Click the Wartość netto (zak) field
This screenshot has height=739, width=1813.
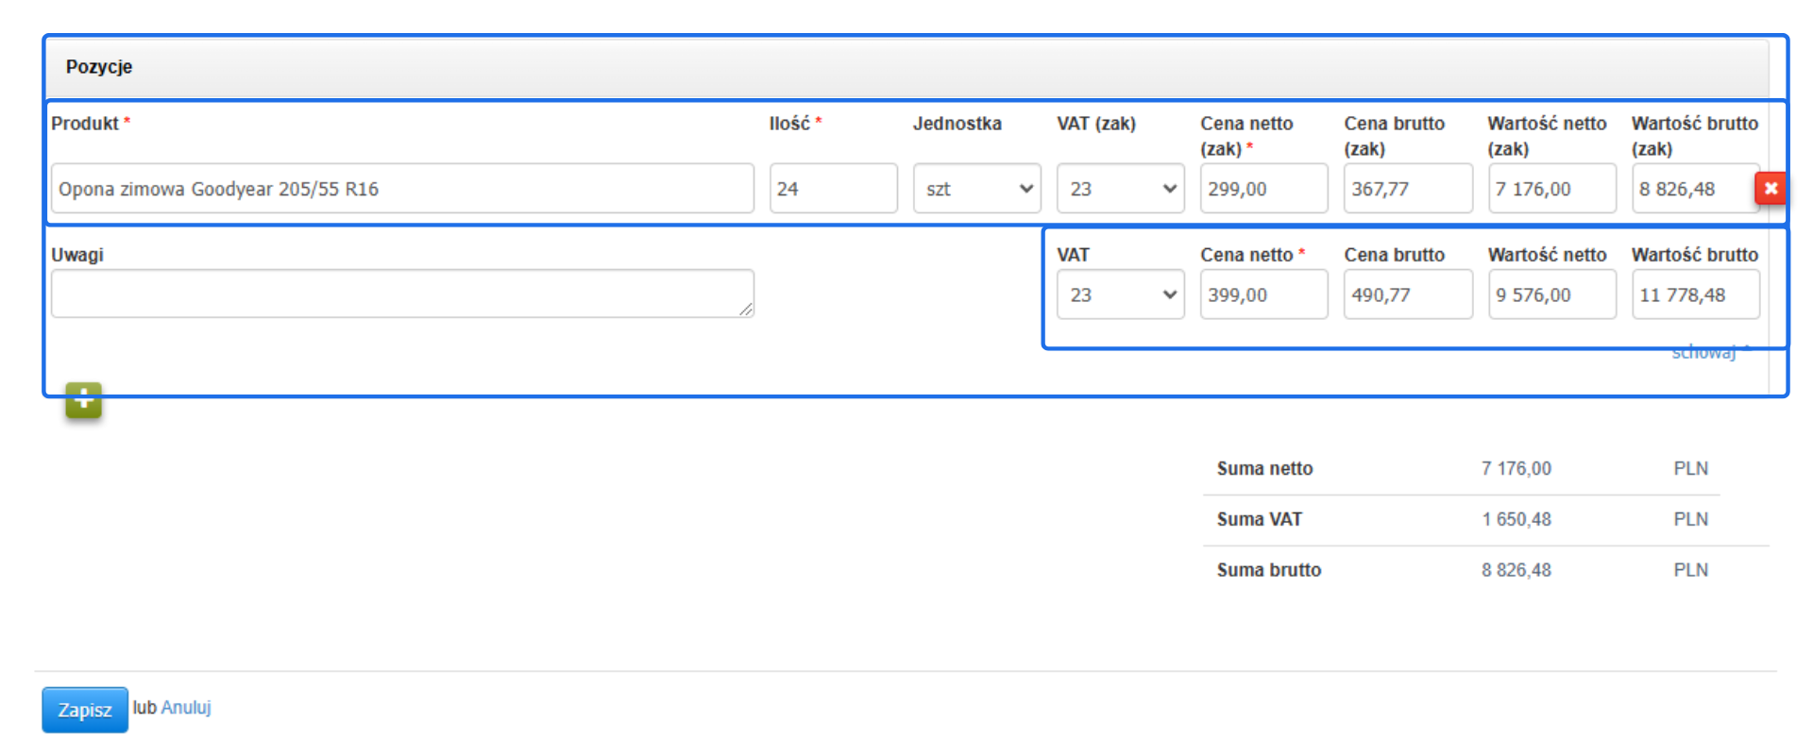click(1551, 189)
